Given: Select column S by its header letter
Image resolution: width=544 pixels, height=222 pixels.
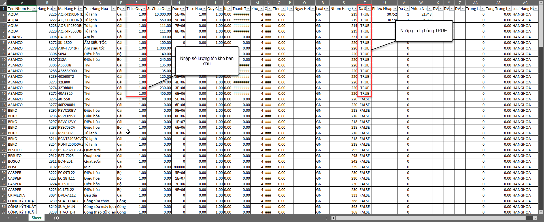Looking at the screenshot, I should pyautogui.click(x=344, y=3).
